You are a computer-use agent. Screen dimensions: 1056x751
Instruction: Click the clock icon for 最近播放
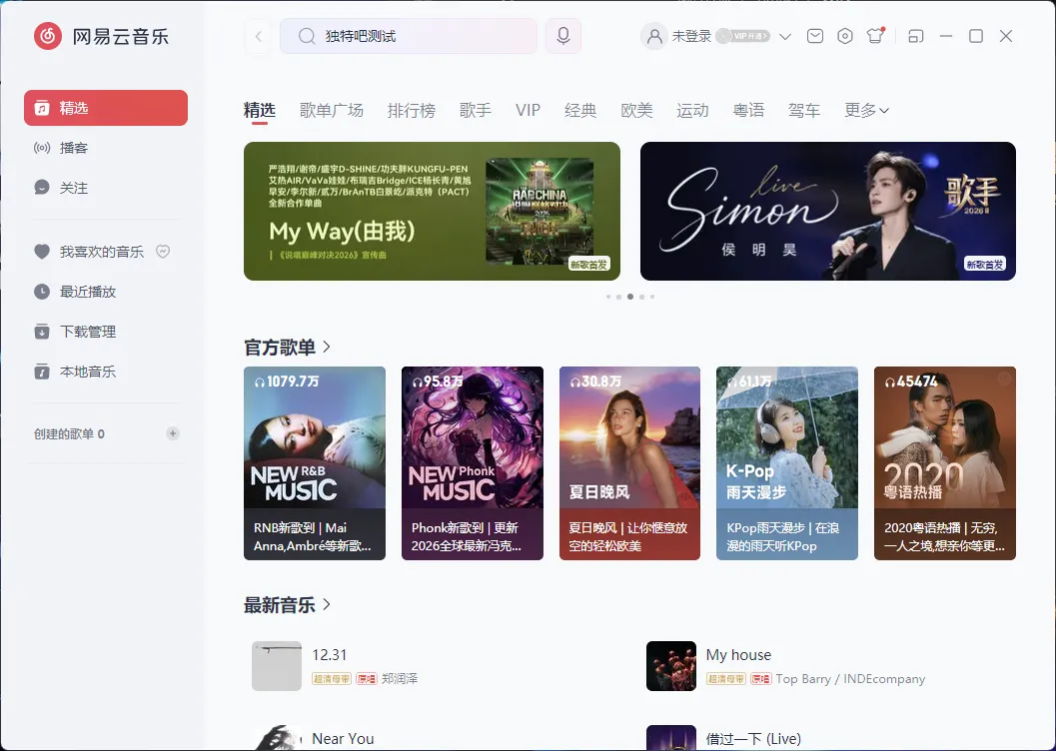[42, 292]
